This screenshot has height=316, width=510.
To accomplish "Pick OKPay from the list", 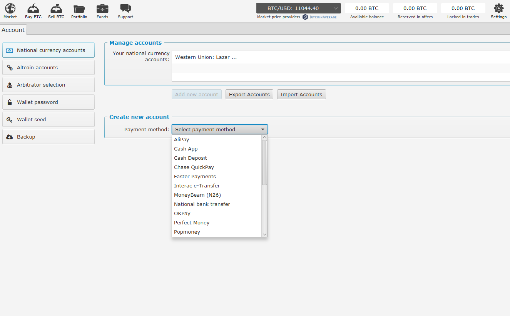I will point(217,214).
